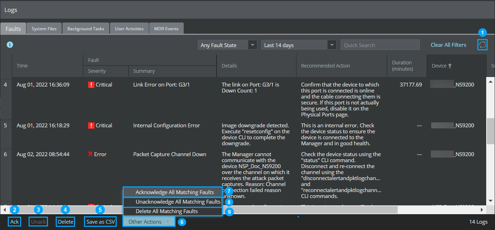Click the Summary column header
Screen dimensions: 495x230
point(172,71)
